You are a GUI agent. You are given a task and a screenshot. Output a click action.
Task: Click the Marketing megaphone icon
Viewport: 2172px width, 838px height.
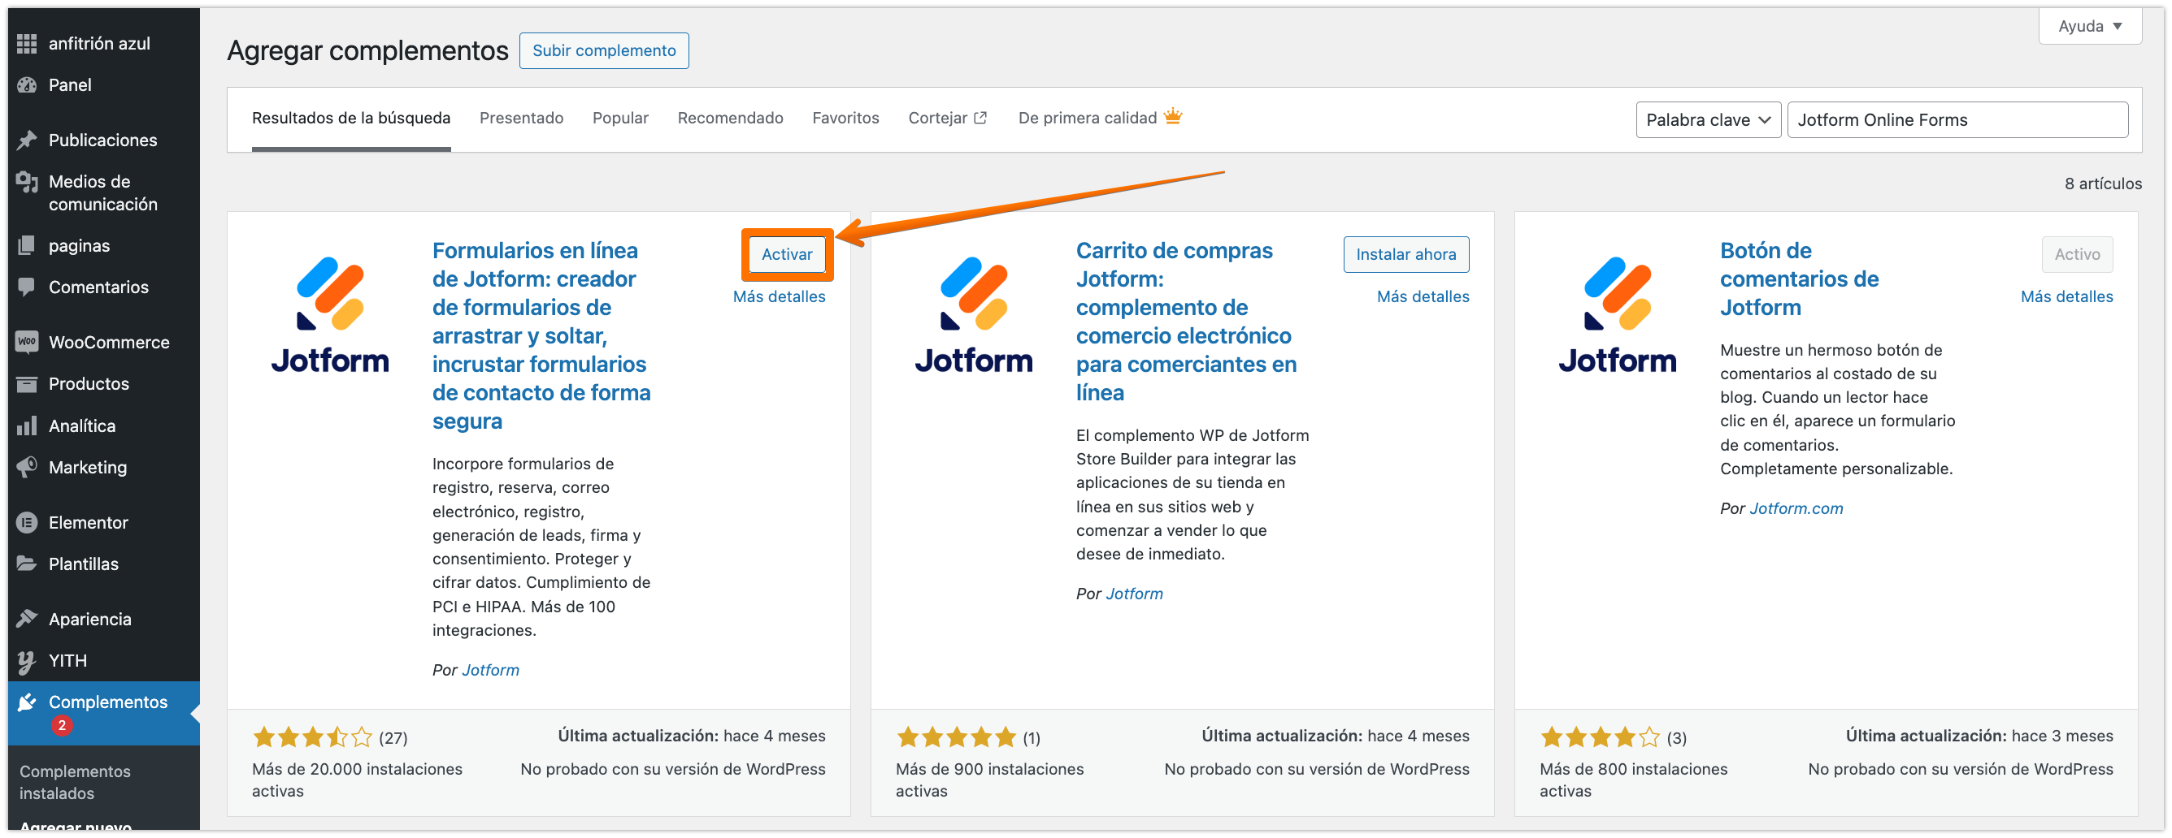[x=27, y=468]
